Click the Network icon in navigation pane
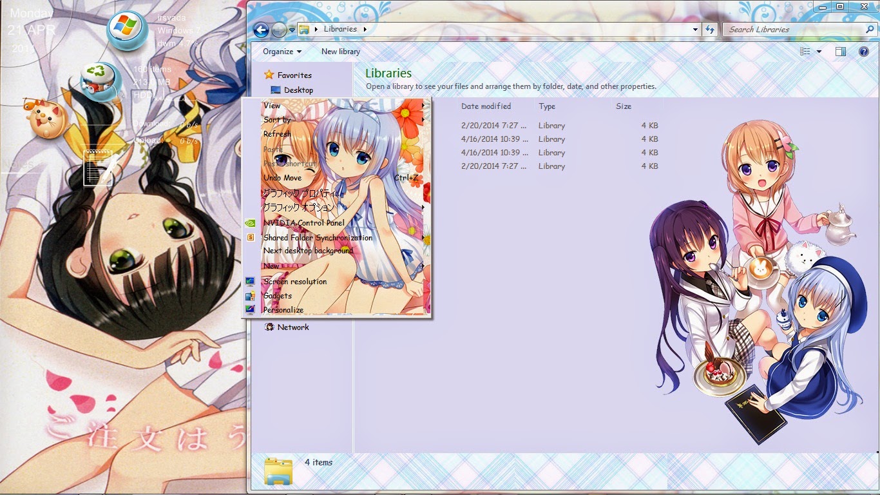 pyautogui.click(x=270, y=327)
